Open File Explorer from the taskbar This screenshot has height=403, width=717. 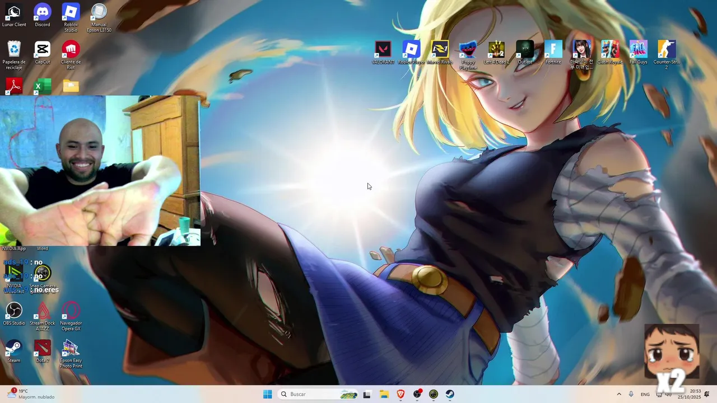pyautogui.click(x=384, y=394)
